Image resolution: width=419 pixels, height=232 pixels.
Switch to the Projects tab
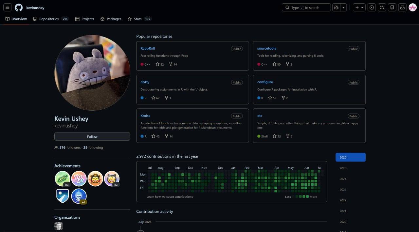(x=84, y=19)
